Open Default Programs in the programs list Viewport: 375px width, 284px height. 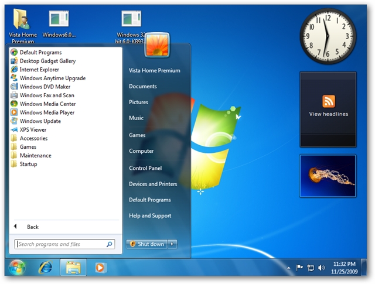[x=36, y=52]
